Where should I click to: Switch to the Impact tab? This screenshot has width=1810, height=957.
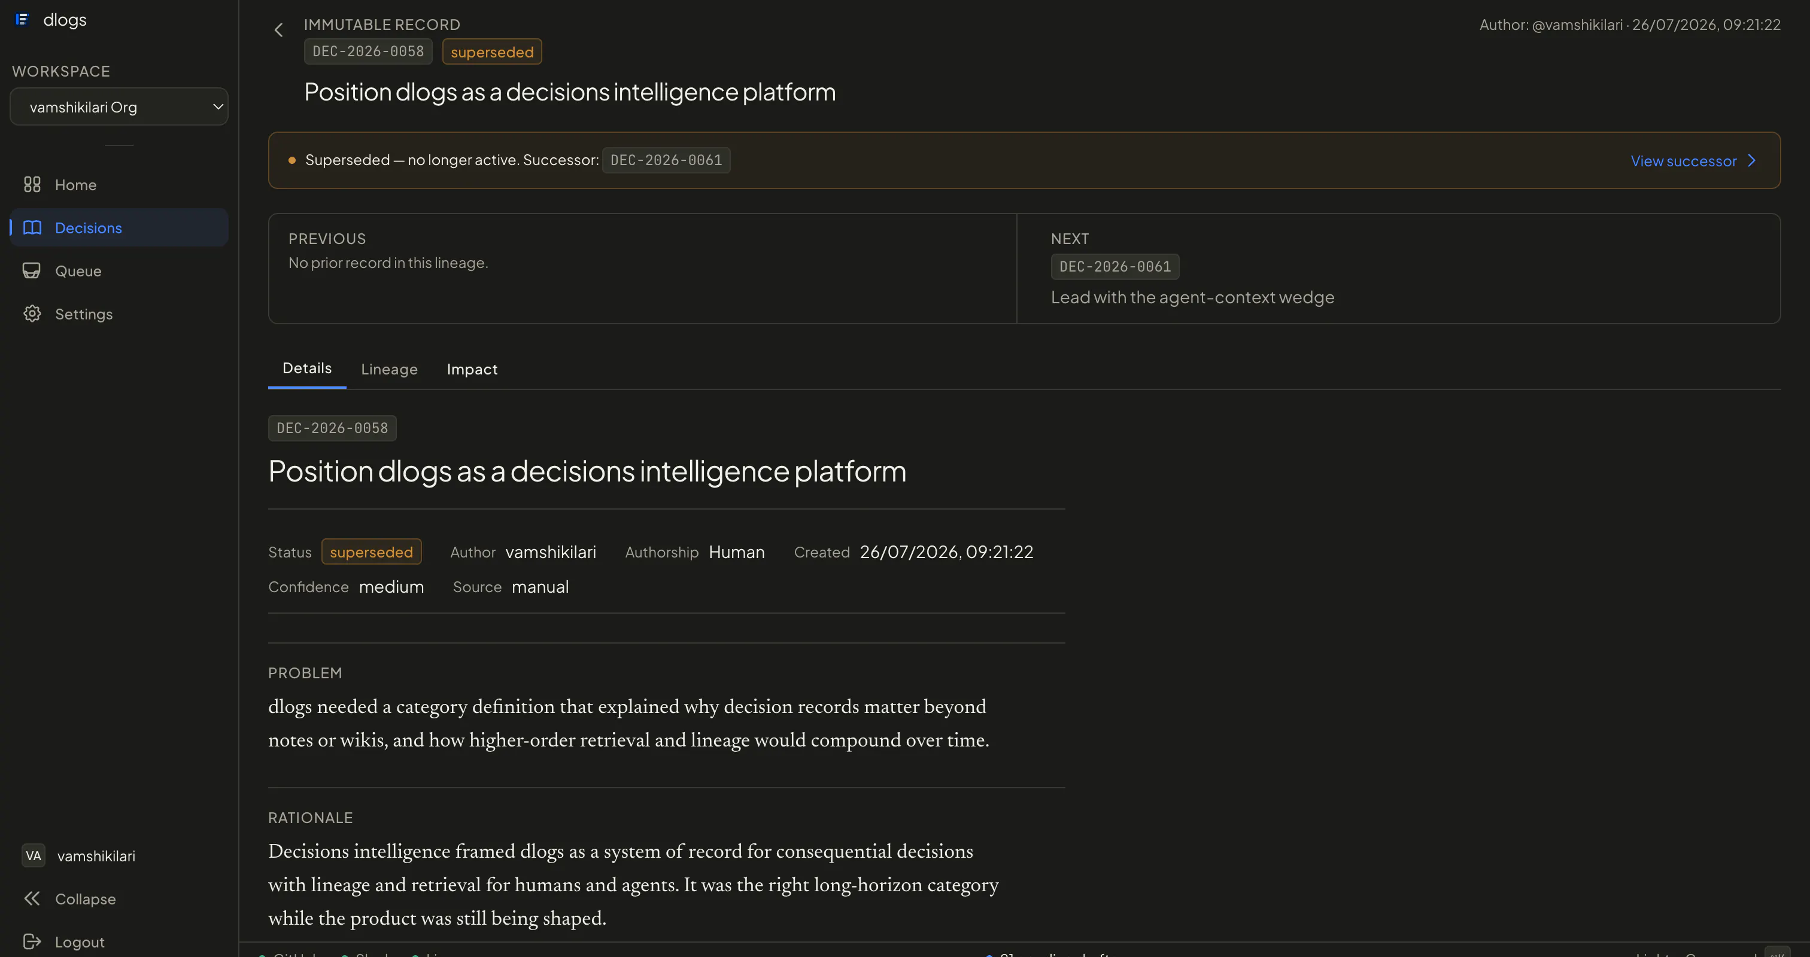click(x=472, y=369)
